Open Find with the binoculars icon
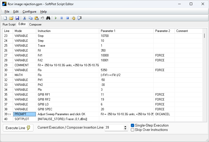 [48, 18]
